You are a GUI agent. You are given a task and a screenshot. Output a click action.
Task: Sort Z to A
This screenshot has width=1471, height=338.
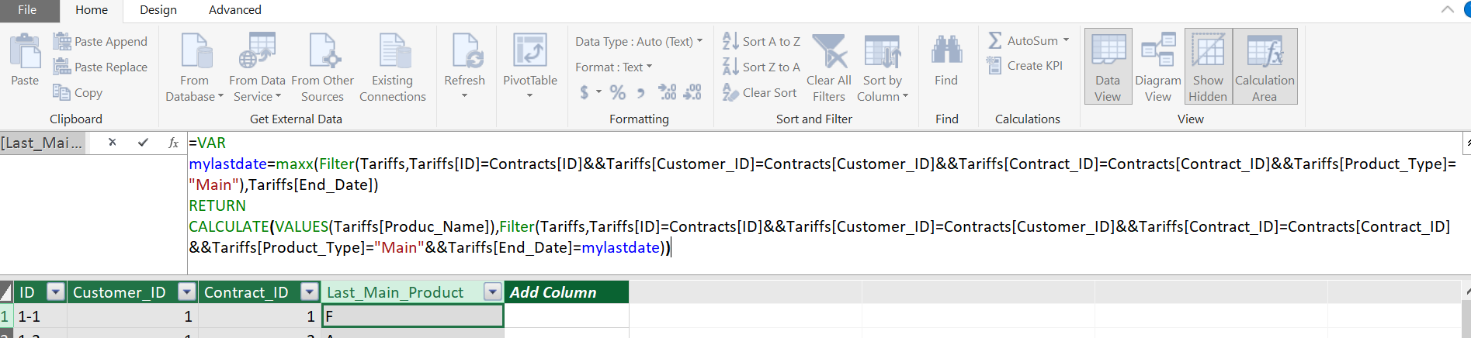[x=762, y=67]
